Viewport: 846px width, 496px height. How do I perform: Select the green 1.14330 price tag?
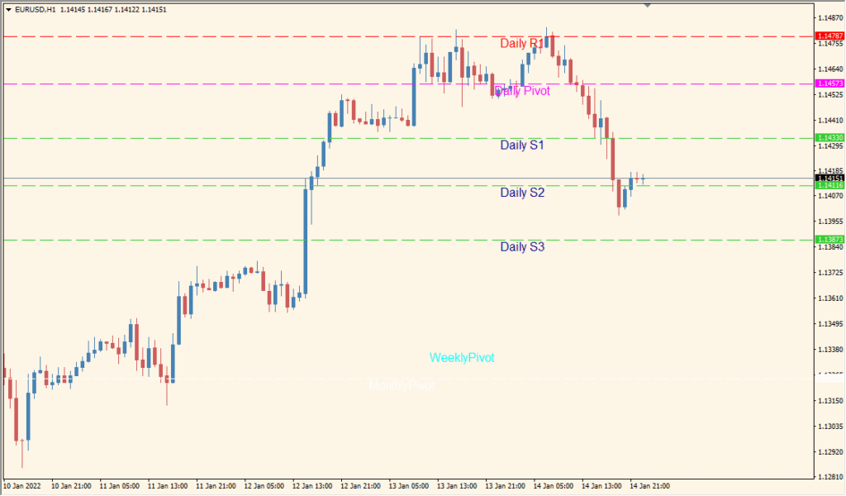(829, 137)
